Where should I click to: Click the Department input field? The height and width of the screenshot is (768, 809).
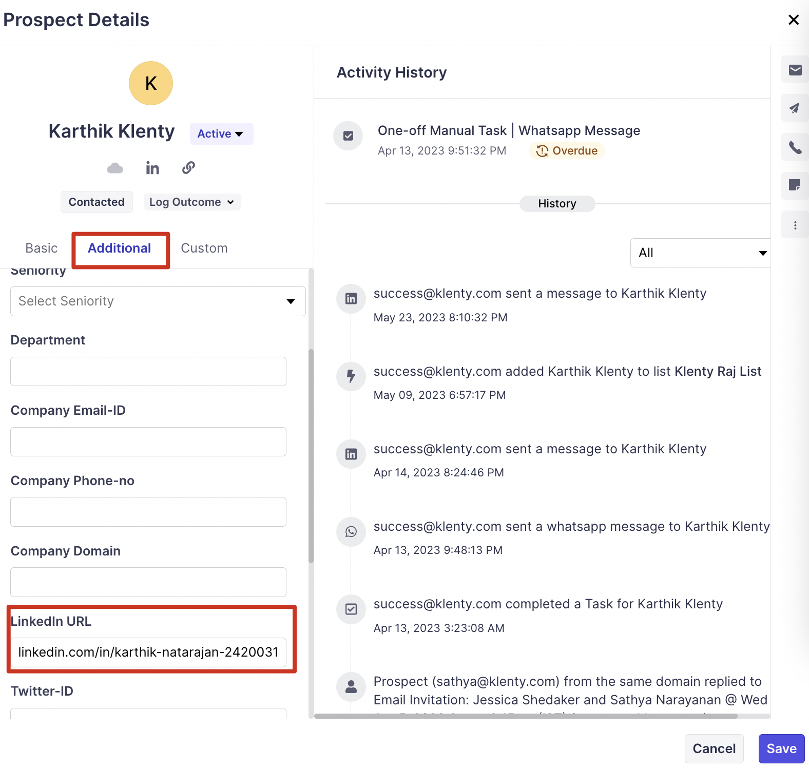[x=148, y=372]
